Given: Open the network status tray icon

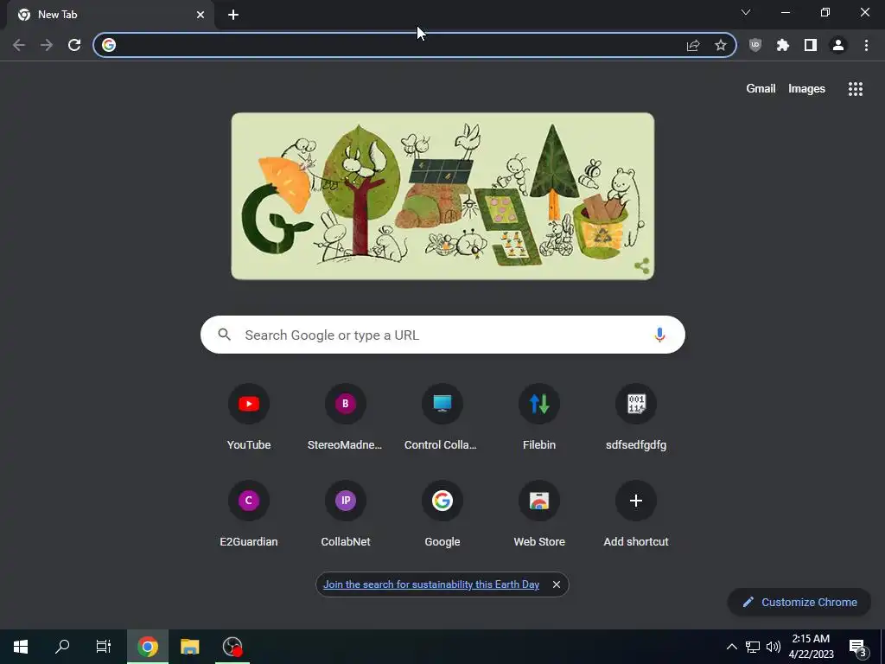Looking at the screenshot, I should coord(753,647).
